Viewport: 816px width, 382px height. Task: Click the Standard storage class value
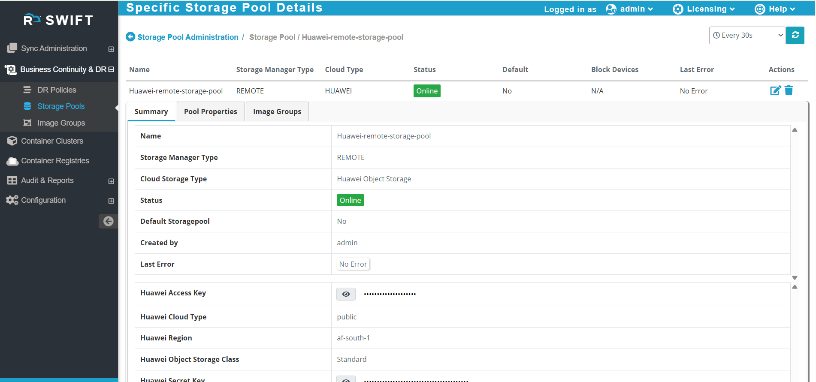351,359
